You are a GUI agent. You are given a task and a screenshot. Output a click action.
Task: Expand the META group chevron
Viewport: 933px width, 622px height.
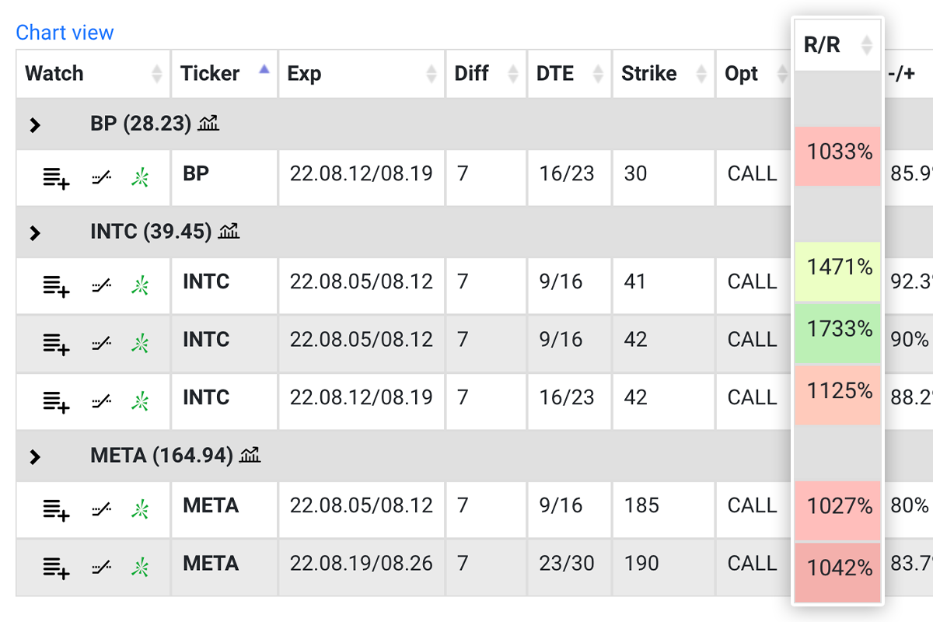pos(35,456)
